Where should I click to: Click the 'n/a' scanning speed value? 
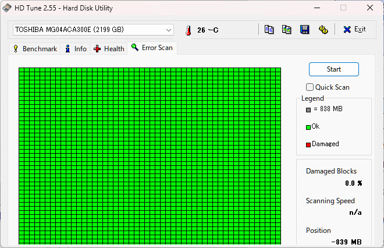355,212
